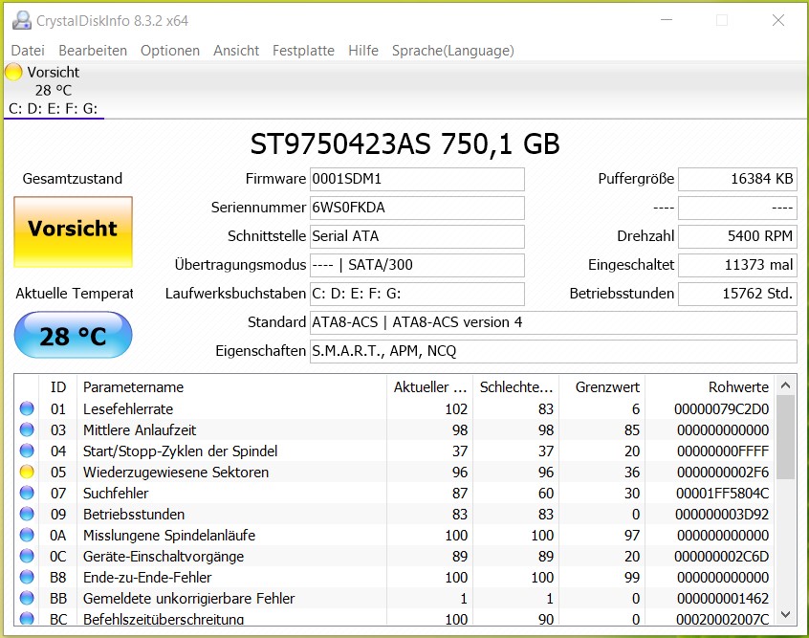
Task: Click the status dot for Geräte-Einschaltvorgänge
Action: click(27, 556)
